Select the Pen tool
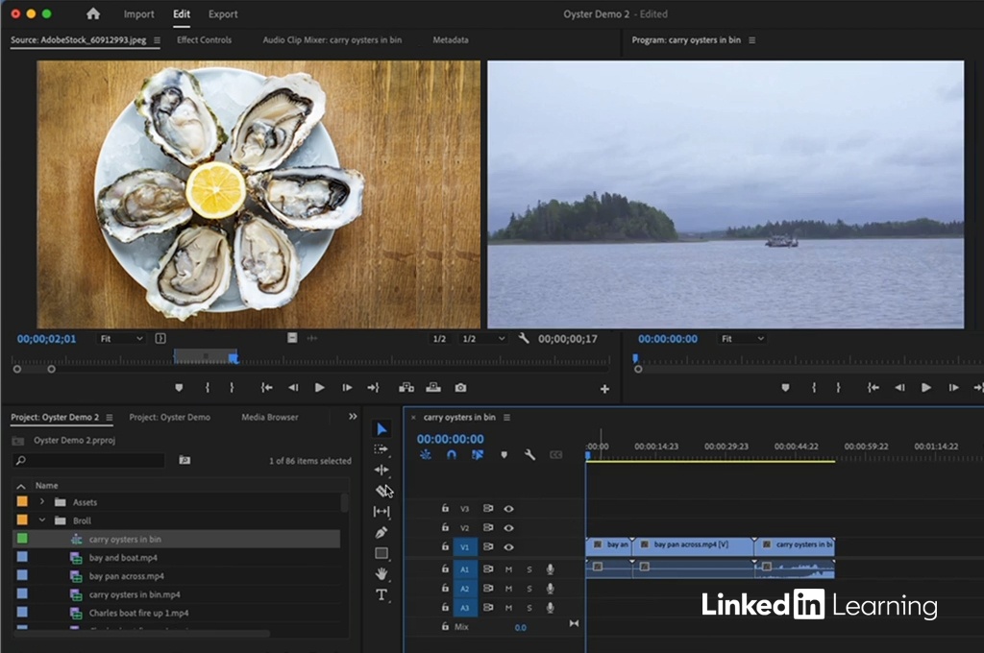This screenshot has height=653, width=984. (381, 532)
